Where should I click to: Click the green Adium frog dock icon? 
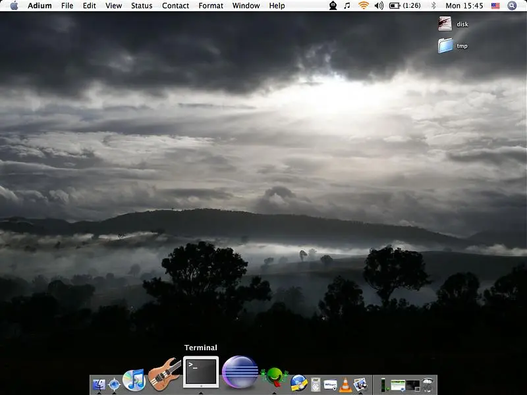[274, 378]
